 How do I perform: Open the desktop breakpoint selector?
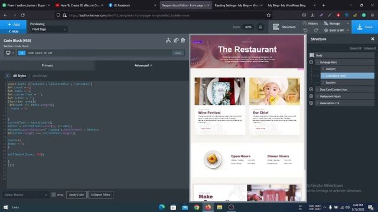pyautogui.click(x=10, y=53)
